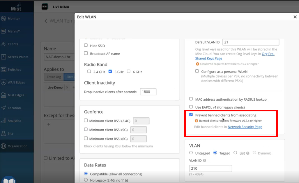Go back using the WLAN Templates chevron
The image size is (299, 183).
click(x=46, y=21)
